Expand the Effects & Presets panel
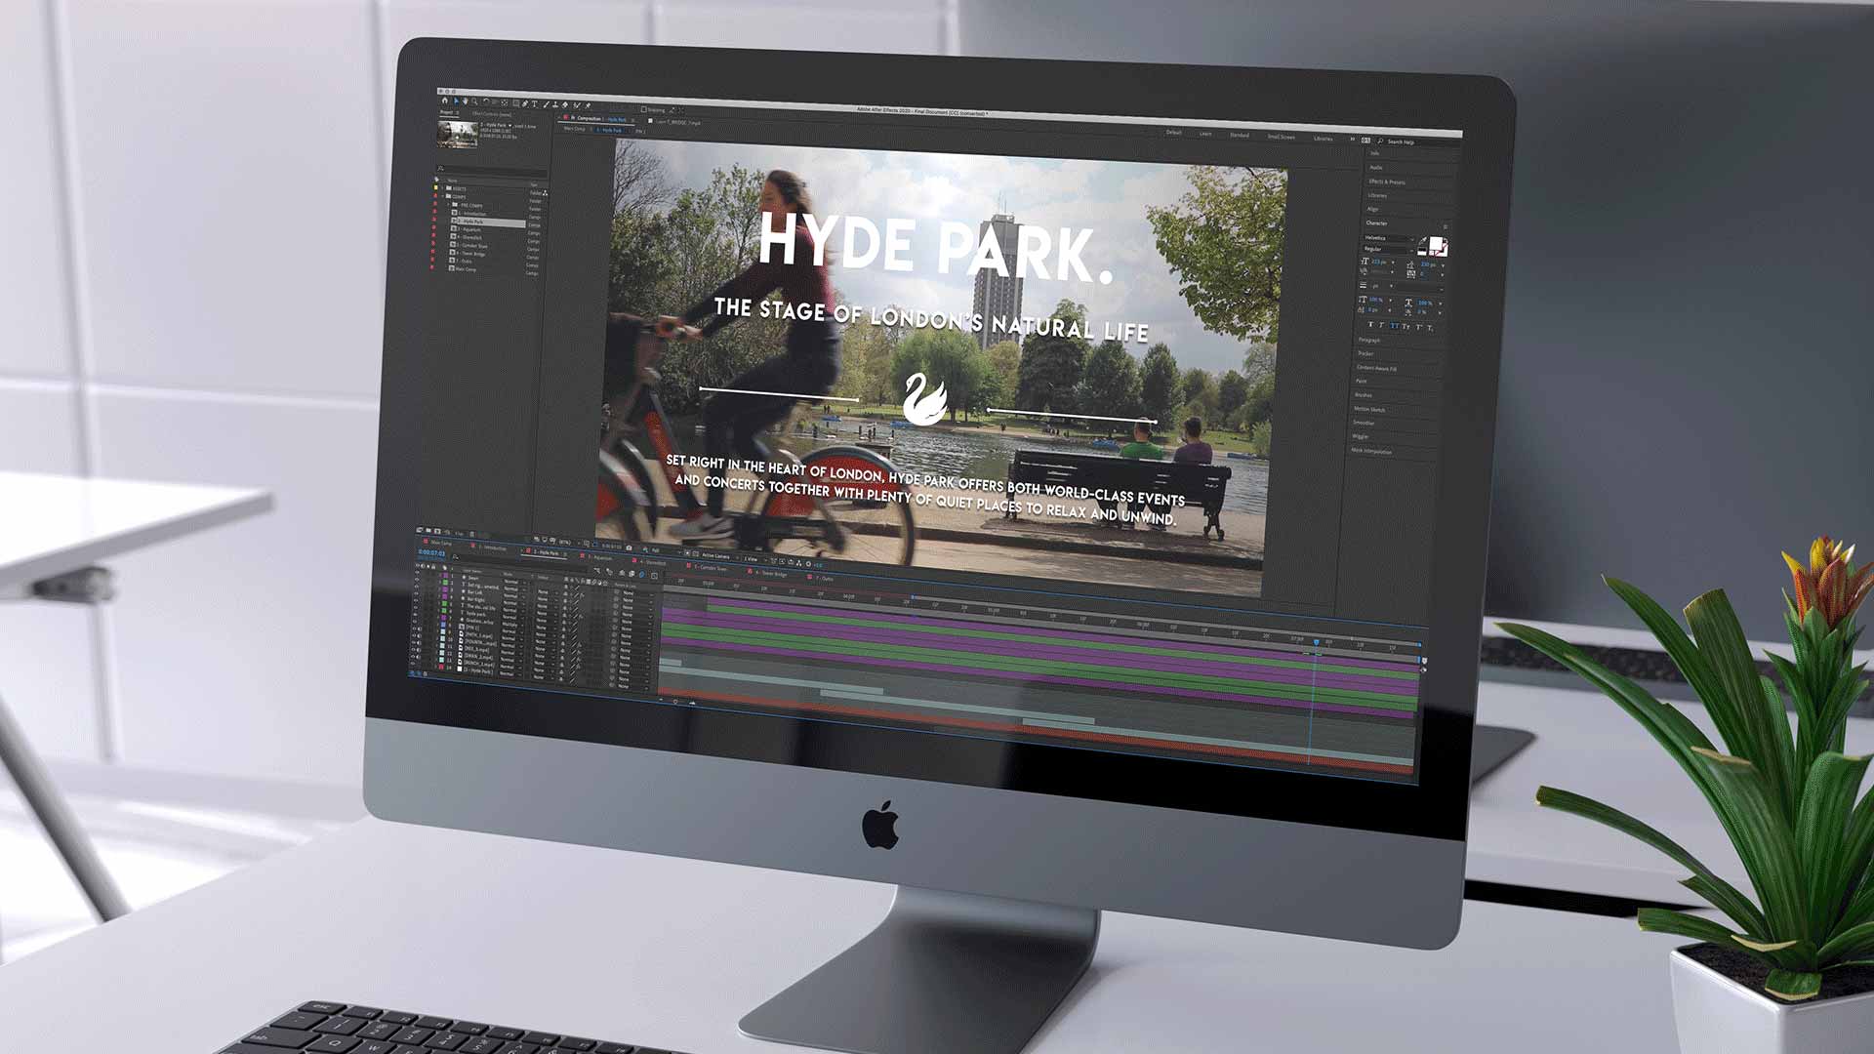This screenshot has height=1054, width=1874. click(x=1386, y=182)
